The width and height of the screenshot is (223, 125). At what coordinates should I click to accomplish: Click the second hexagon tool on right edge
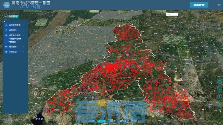click(x=219, y=89)
